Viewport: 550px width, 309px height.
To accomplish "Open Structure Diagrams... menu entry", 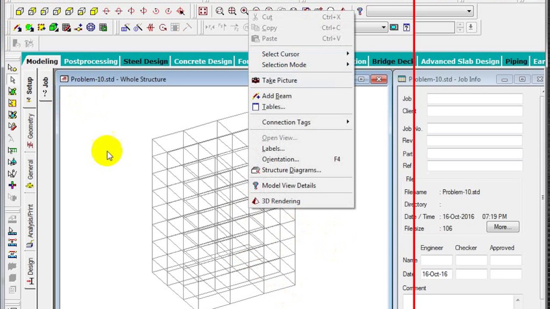I will tap(302, 170).
